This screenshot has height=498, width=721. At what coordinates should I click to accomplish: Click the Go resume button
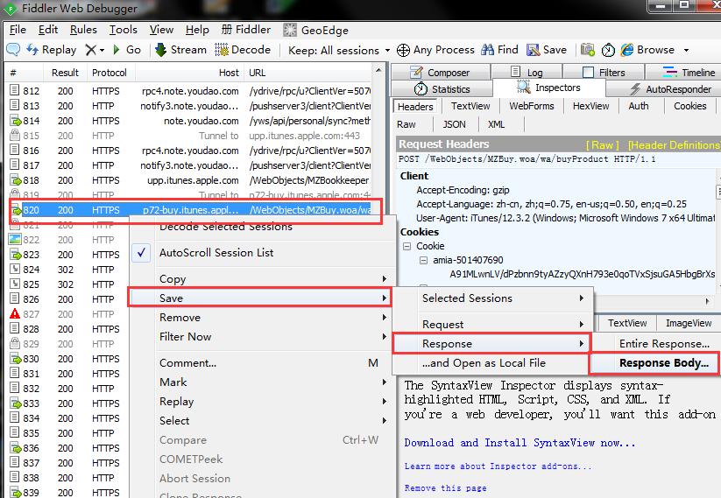point(127,50)
